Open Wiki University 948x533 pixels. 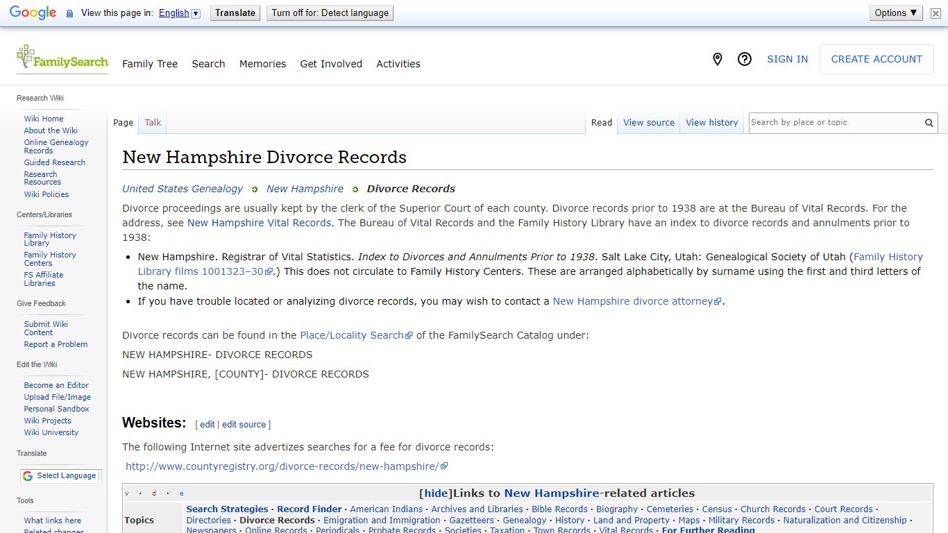[x=51, y=432]
